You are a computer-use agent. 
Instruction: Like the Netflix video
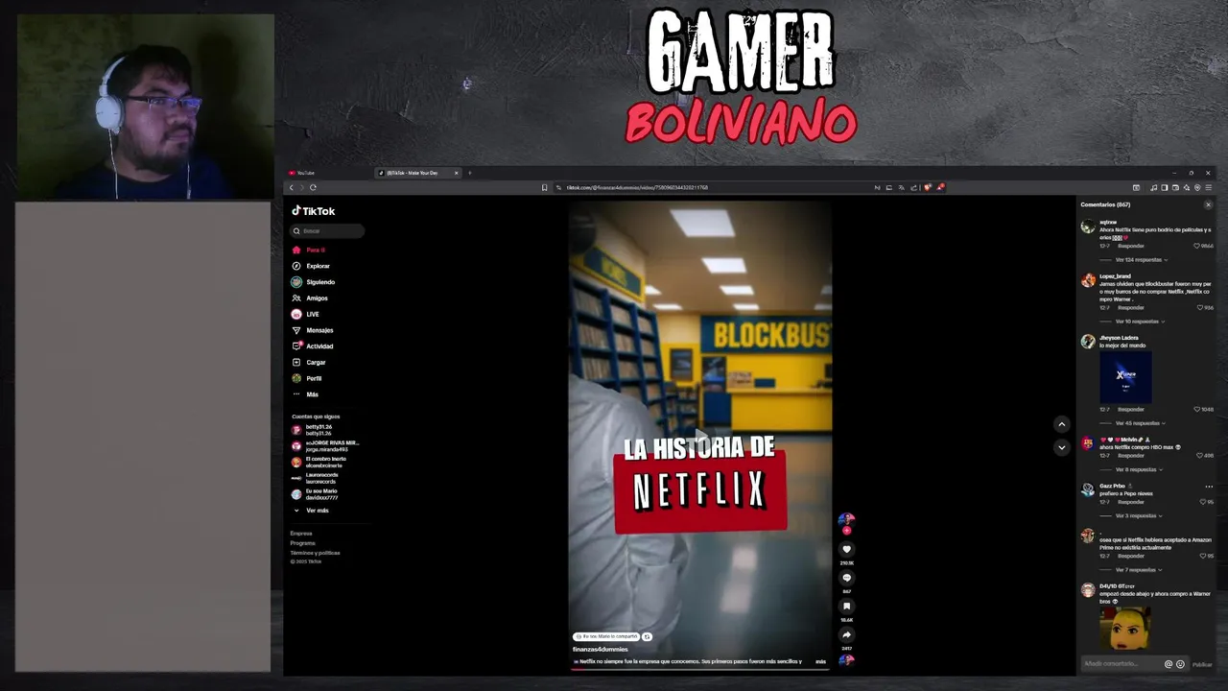[846, 550]
